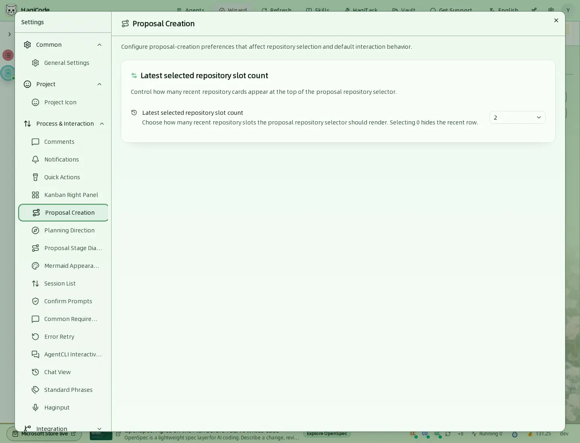Click the settings gear in the HagiCode top bar
Viewport: 580px width, 443px height.
551,10
